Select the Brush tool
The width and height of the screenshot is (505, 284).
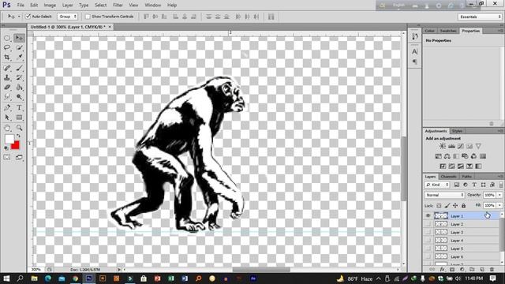[x=19, y=68]
